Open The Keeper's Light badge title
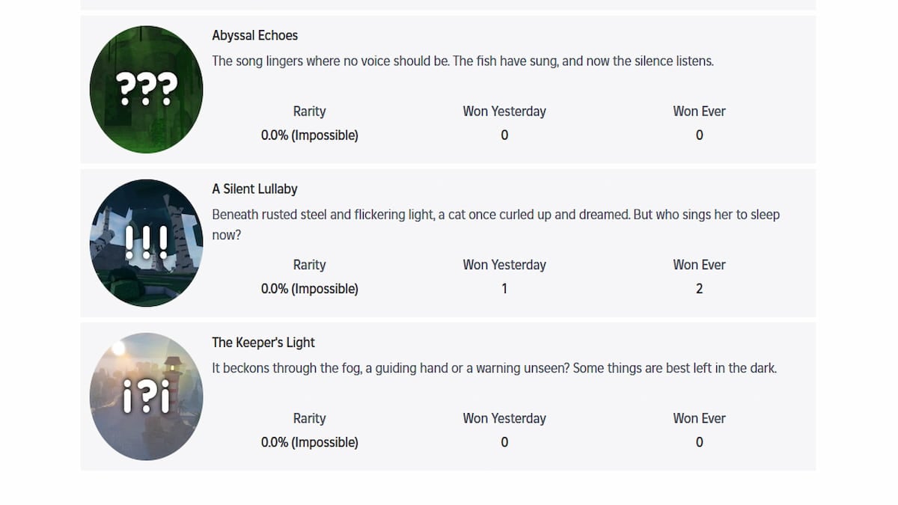This screenshot has width=898, height=505. point(263,342)
